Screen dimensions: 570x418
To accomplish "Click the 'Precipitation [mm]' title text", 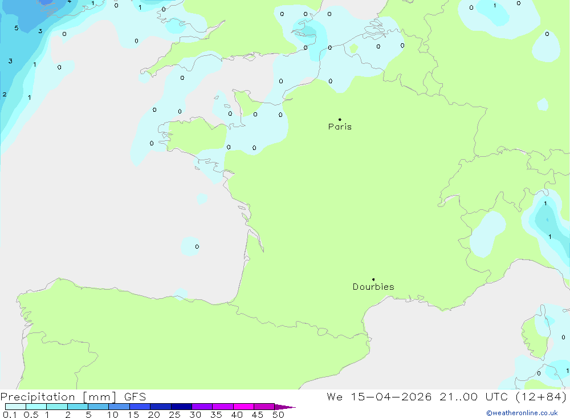I will coord(58,397).
